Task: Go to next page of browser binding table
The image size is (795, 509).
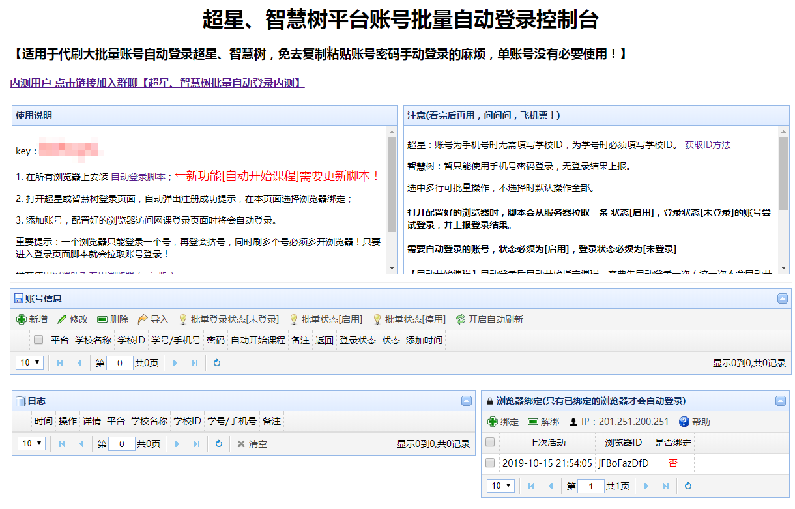Action: (646, 486)
